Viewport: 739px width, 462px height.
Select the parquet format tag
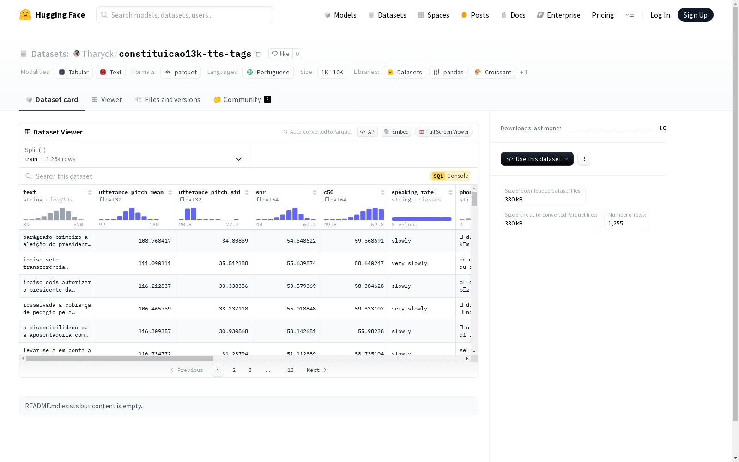click(181, 72)
